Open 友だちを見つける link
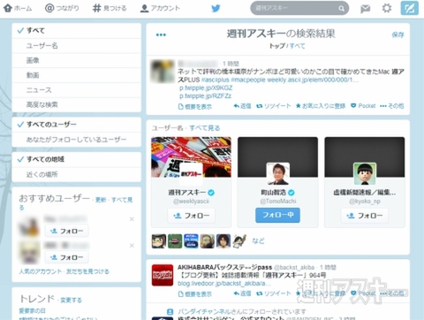 pos(87,271)
